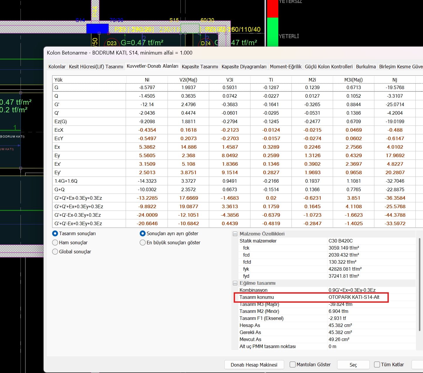Open the Moment-Eğrilik tab
This screenshot has height=373, width=423.
pyautogui.click(x=286, y=67)
